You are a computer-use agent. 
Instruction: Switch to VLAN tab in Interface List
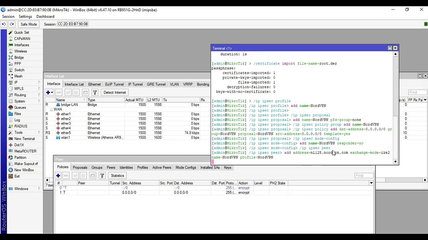click(174, 84)
